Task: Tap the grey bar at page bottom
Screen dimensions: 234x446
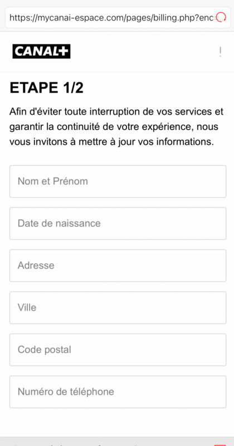Action: coord(117,442)
